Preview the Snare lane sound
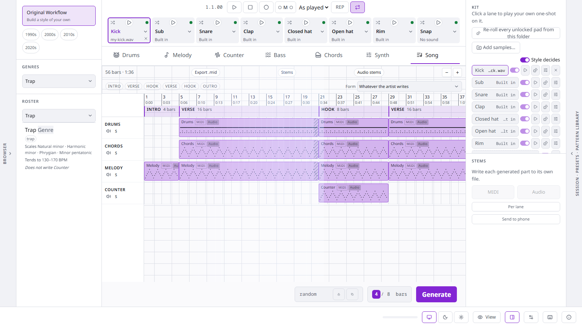 click(x=218, y=23)
